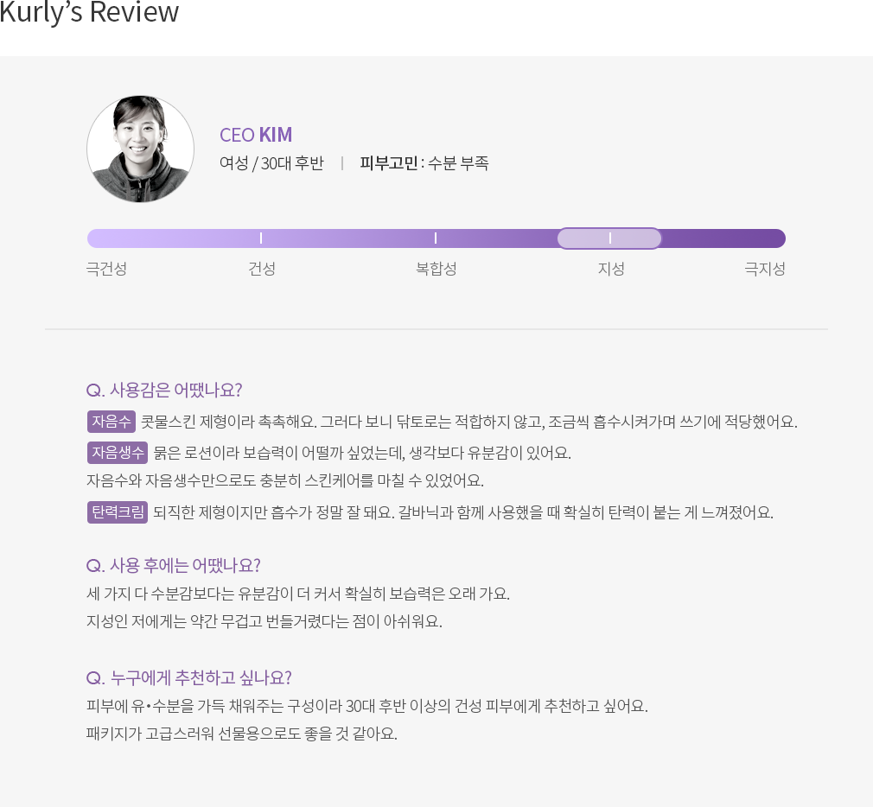Click the 건성 tick mark on slider
This screenshot has height=807, width=873.
pyautogui.click(x=260, y=238)
